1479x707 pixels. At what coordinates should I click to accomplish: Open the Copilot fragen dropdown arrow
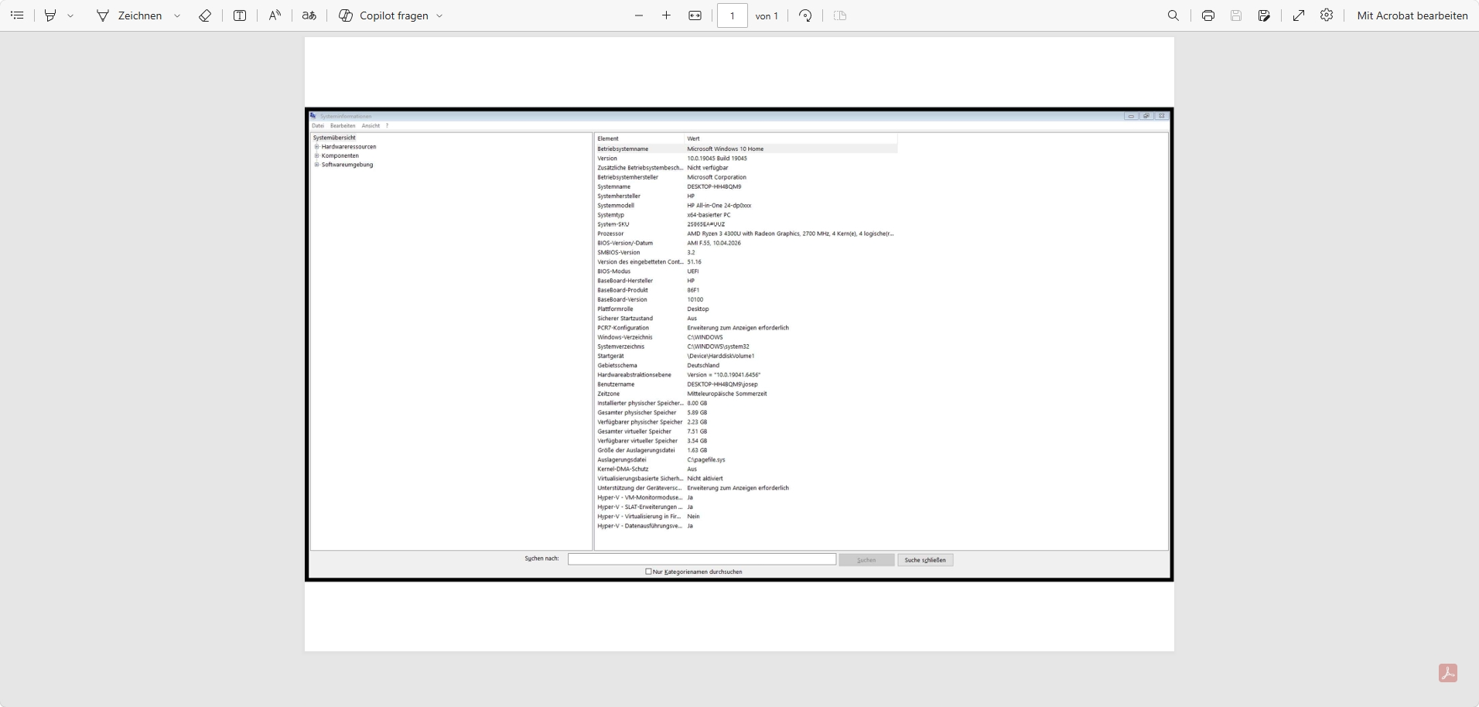pyautogui.click(x=439, y=15)
